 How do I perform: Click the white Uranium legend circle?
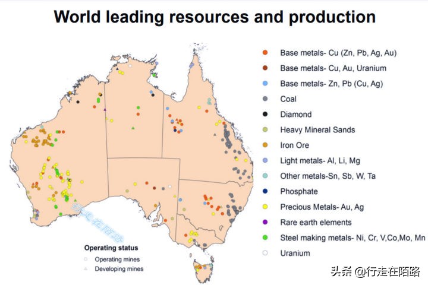click(265, 254)
